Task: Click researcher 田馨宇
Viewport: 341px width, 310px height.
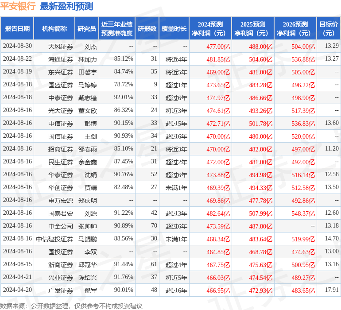Action: tap(88, 72)
